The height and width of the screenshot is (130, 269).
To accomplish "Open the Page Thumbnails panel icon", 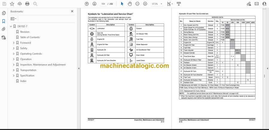I will 4,13.
